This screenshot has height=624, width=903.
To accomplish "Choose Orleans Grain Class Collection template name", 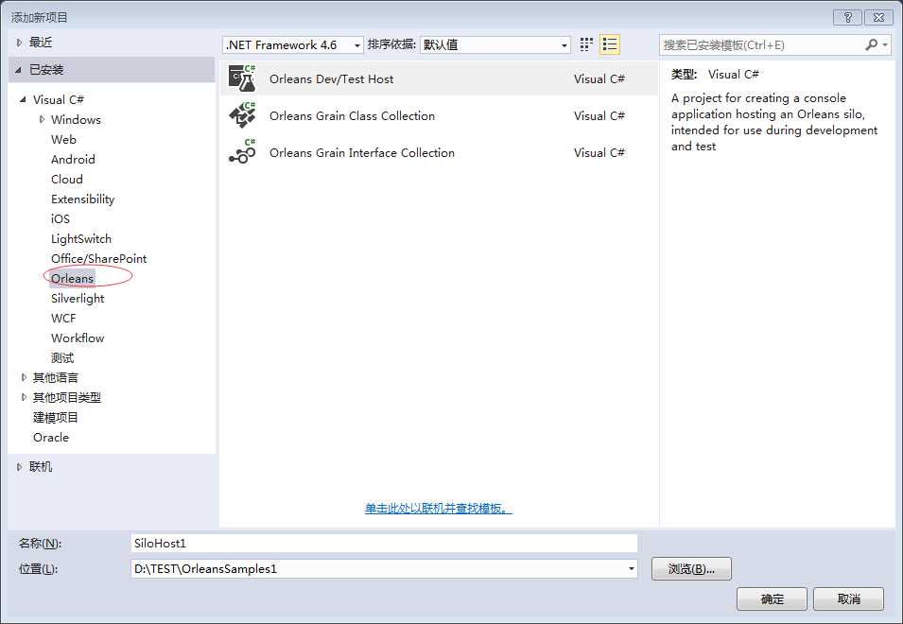I will coord(352,115).
